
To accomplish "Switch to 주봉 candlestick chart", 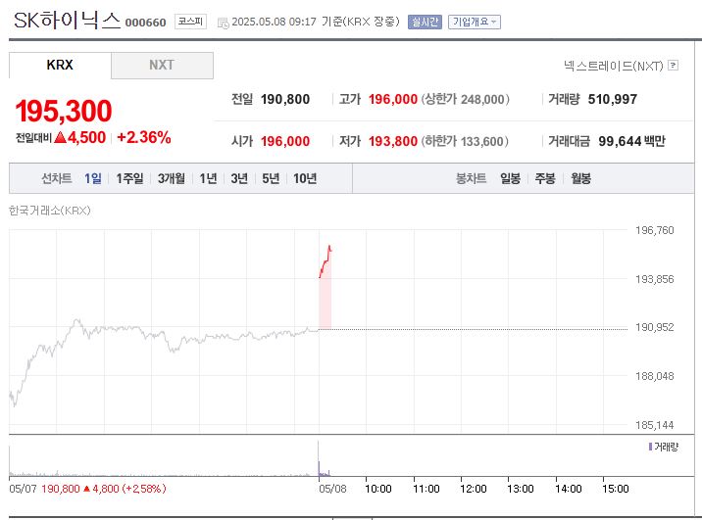I will click(x=545, y=178).
